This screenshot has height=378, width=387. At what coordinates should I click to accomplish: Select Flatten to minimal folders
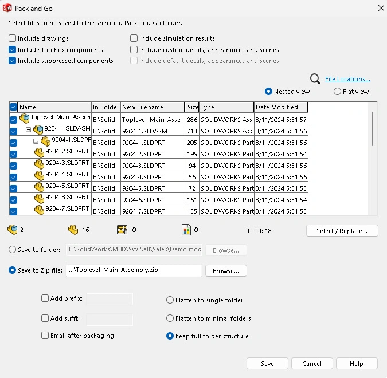coord(170,318)
